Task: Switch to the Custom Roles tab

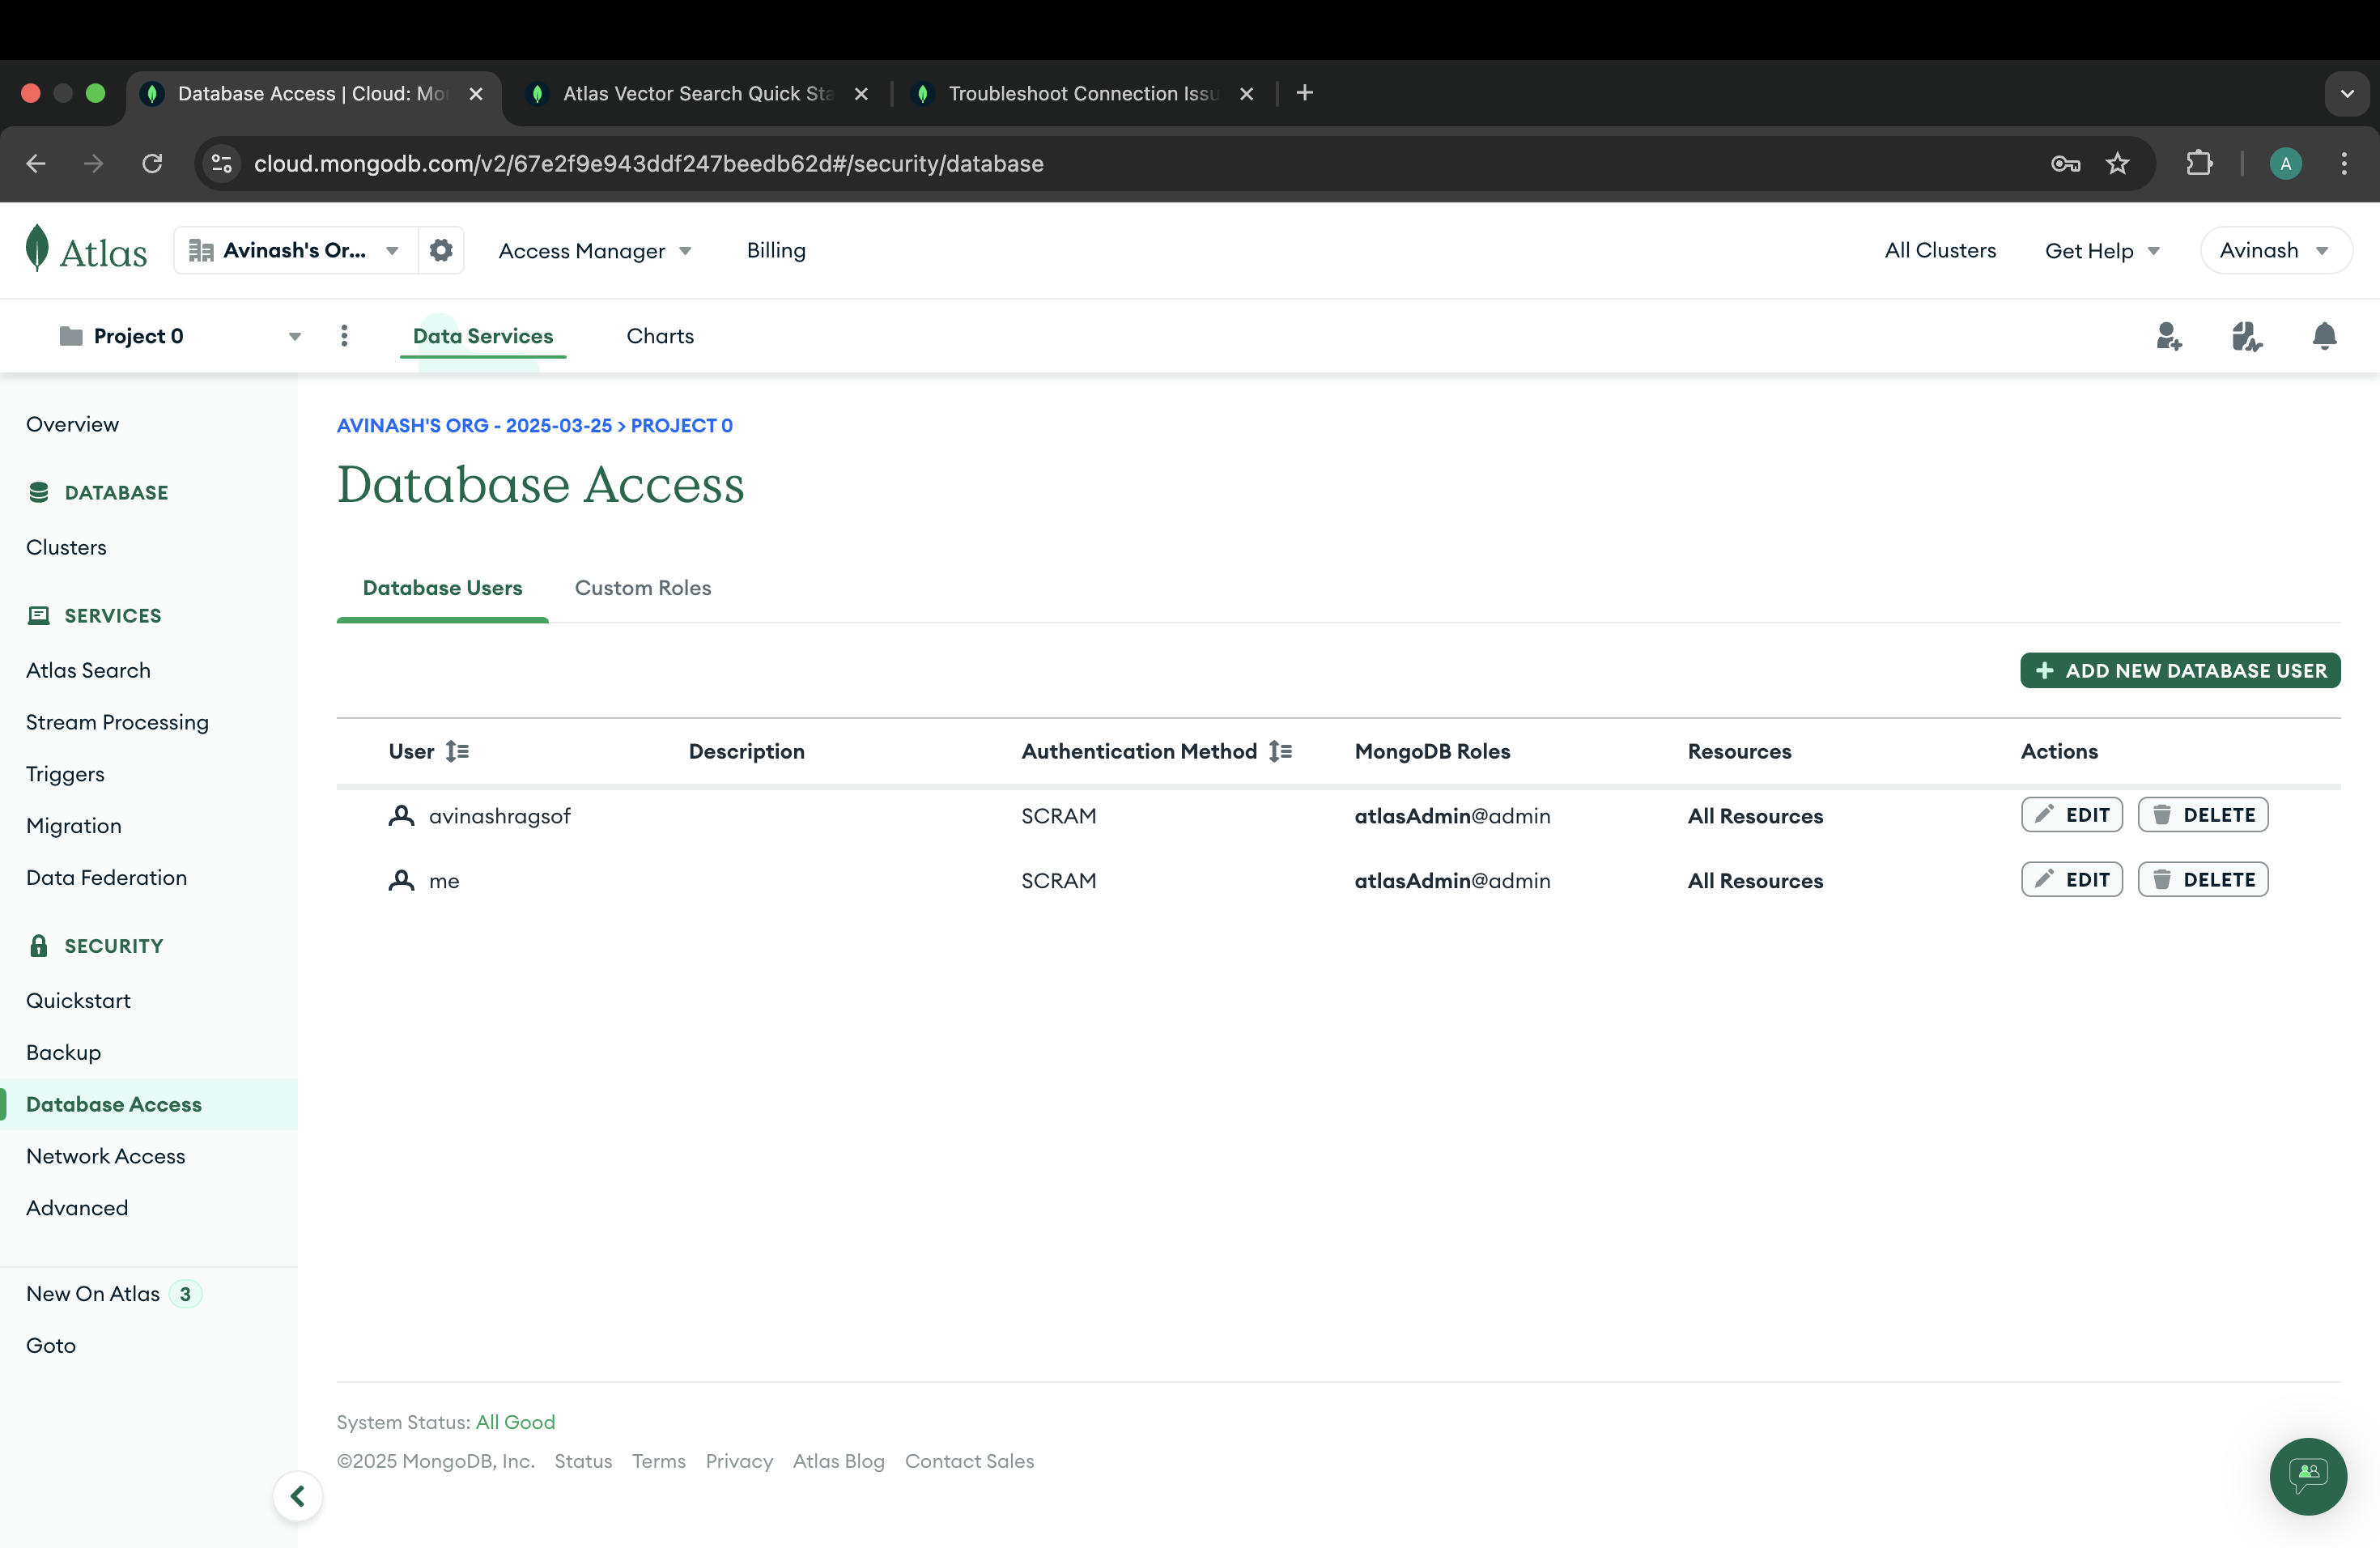Action: (642, 588)
